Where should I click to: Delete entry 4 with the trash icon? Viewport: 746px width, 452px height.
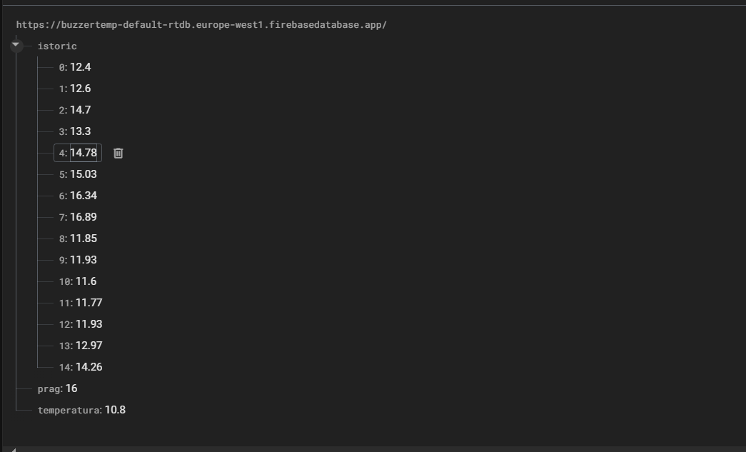[119, 154]
